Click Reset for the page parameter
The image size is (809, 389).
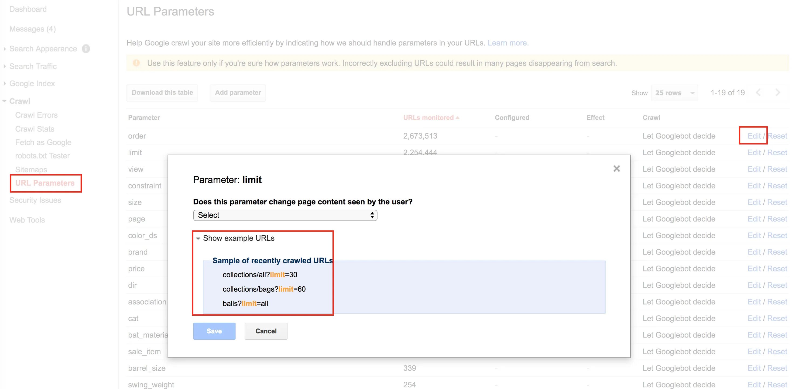pos(777,219)
